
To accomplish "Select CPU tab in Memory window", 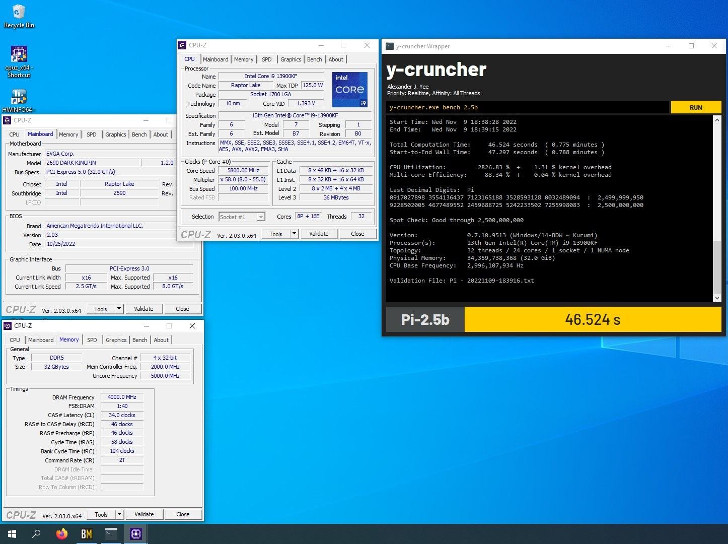I will pyautogui.click(x=15, y=340).
